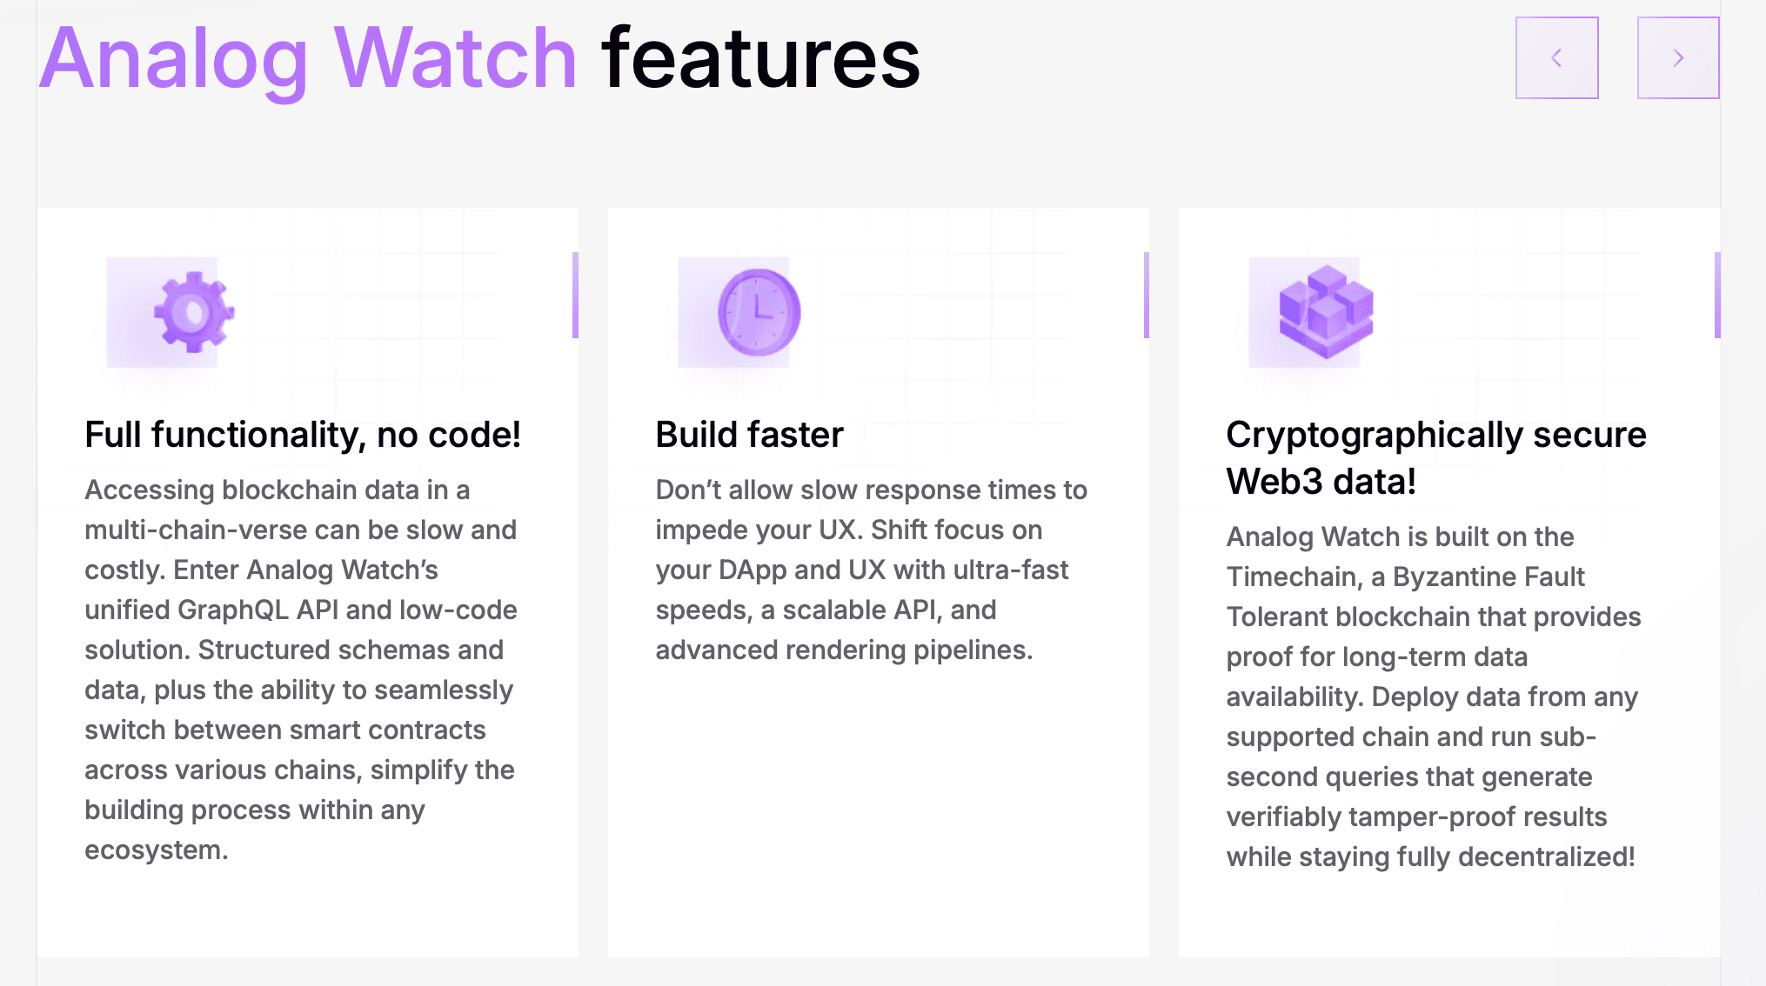The image size is (1766, 986).
Task: Open the "Build faster" card heading
Action: 749,435
